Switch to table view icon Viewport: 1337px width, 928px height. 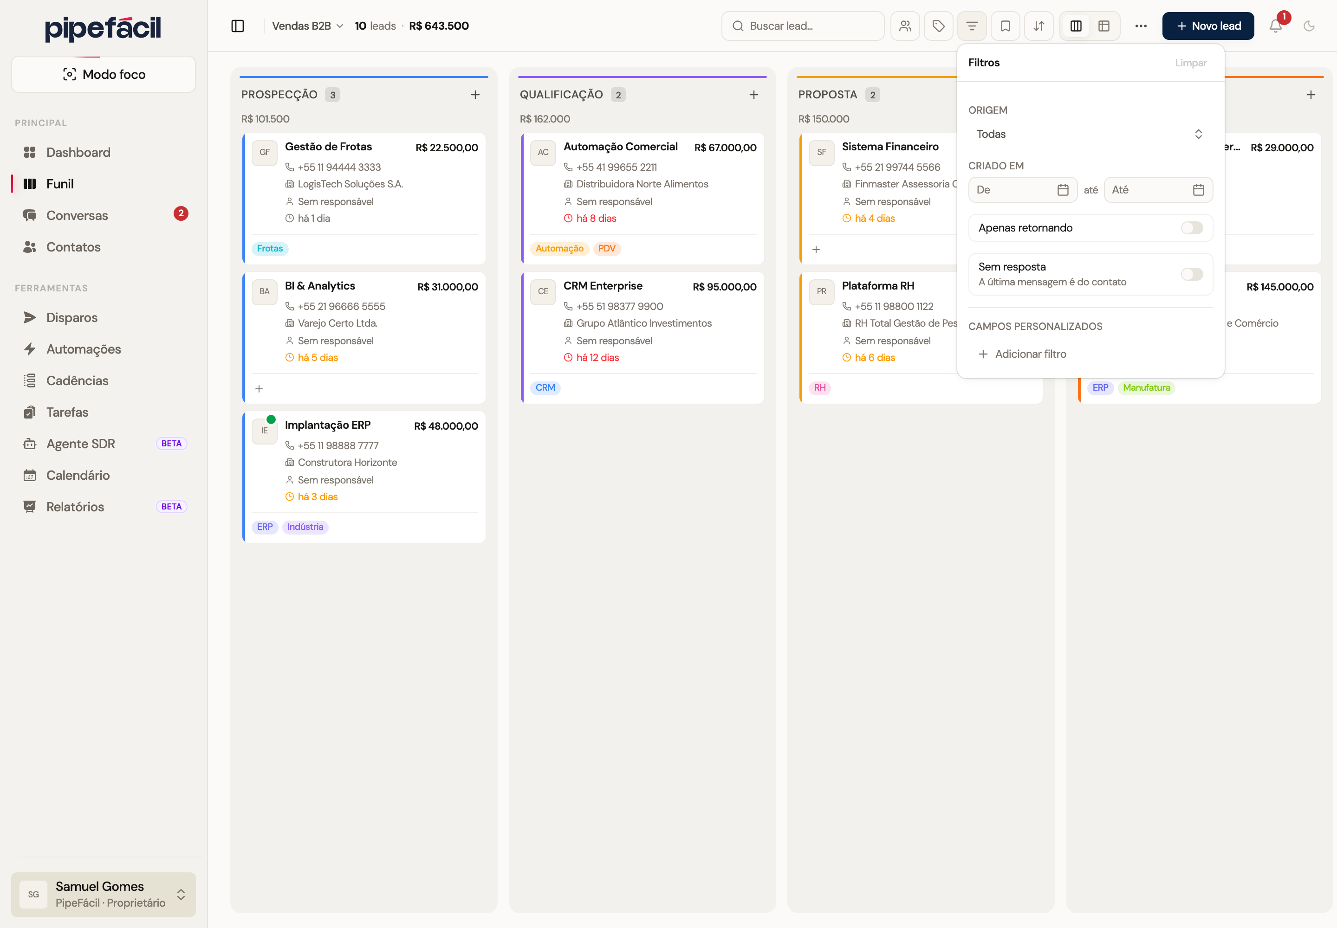coord(1103,26)
